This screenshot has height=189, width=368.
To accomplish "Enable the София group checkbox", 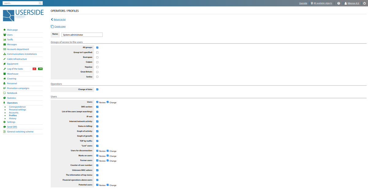I will tap(97, 62).
